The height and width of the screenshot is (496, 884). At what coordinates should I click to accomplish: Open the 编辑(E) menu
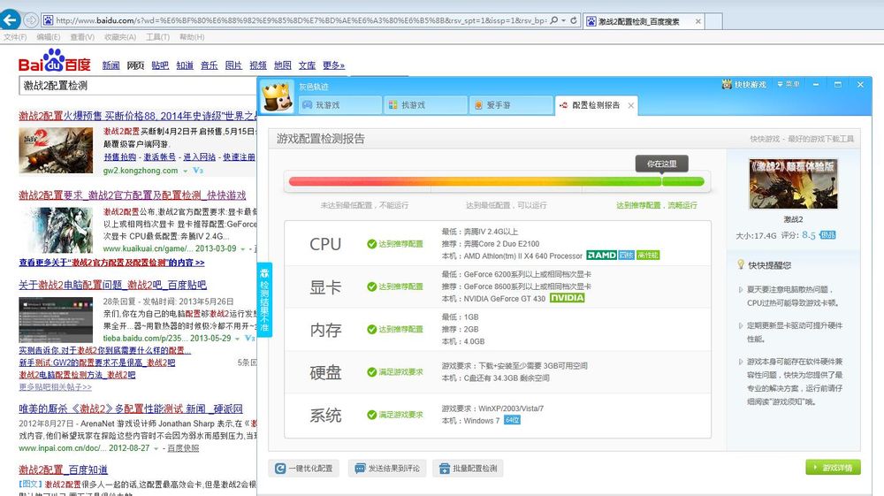tap(49, 37)
